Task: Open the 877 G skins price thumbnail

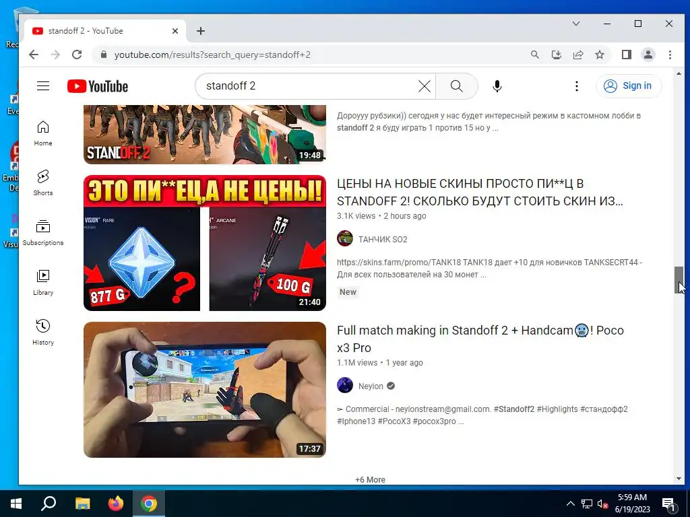Action: (205, 243)
